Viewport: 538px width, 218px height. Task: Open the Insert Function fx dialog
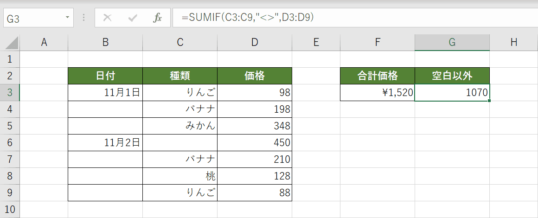(x=158, y=18)
